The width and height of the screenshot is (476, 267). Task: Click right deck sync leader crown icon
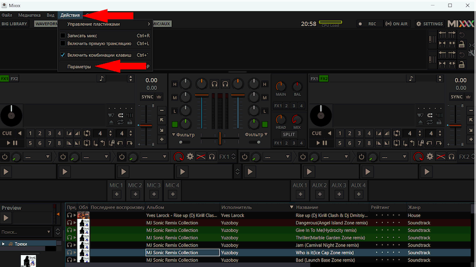coord(468,96)
